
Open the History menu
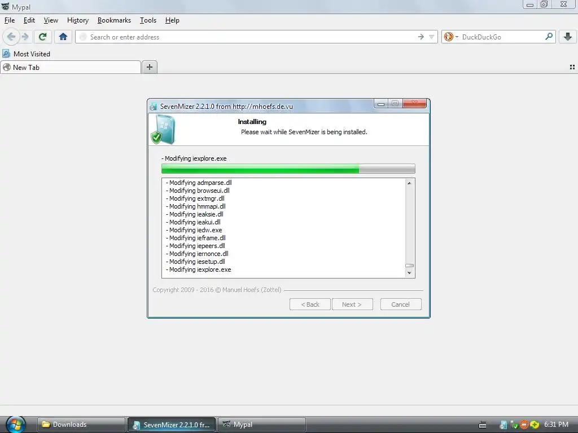pyautogui.click(x=78, y=20)
